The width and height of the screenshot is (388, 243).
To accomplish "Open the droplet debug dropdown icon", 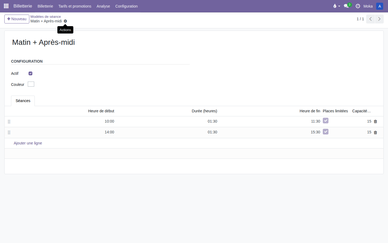I will (x=337, y=6).
